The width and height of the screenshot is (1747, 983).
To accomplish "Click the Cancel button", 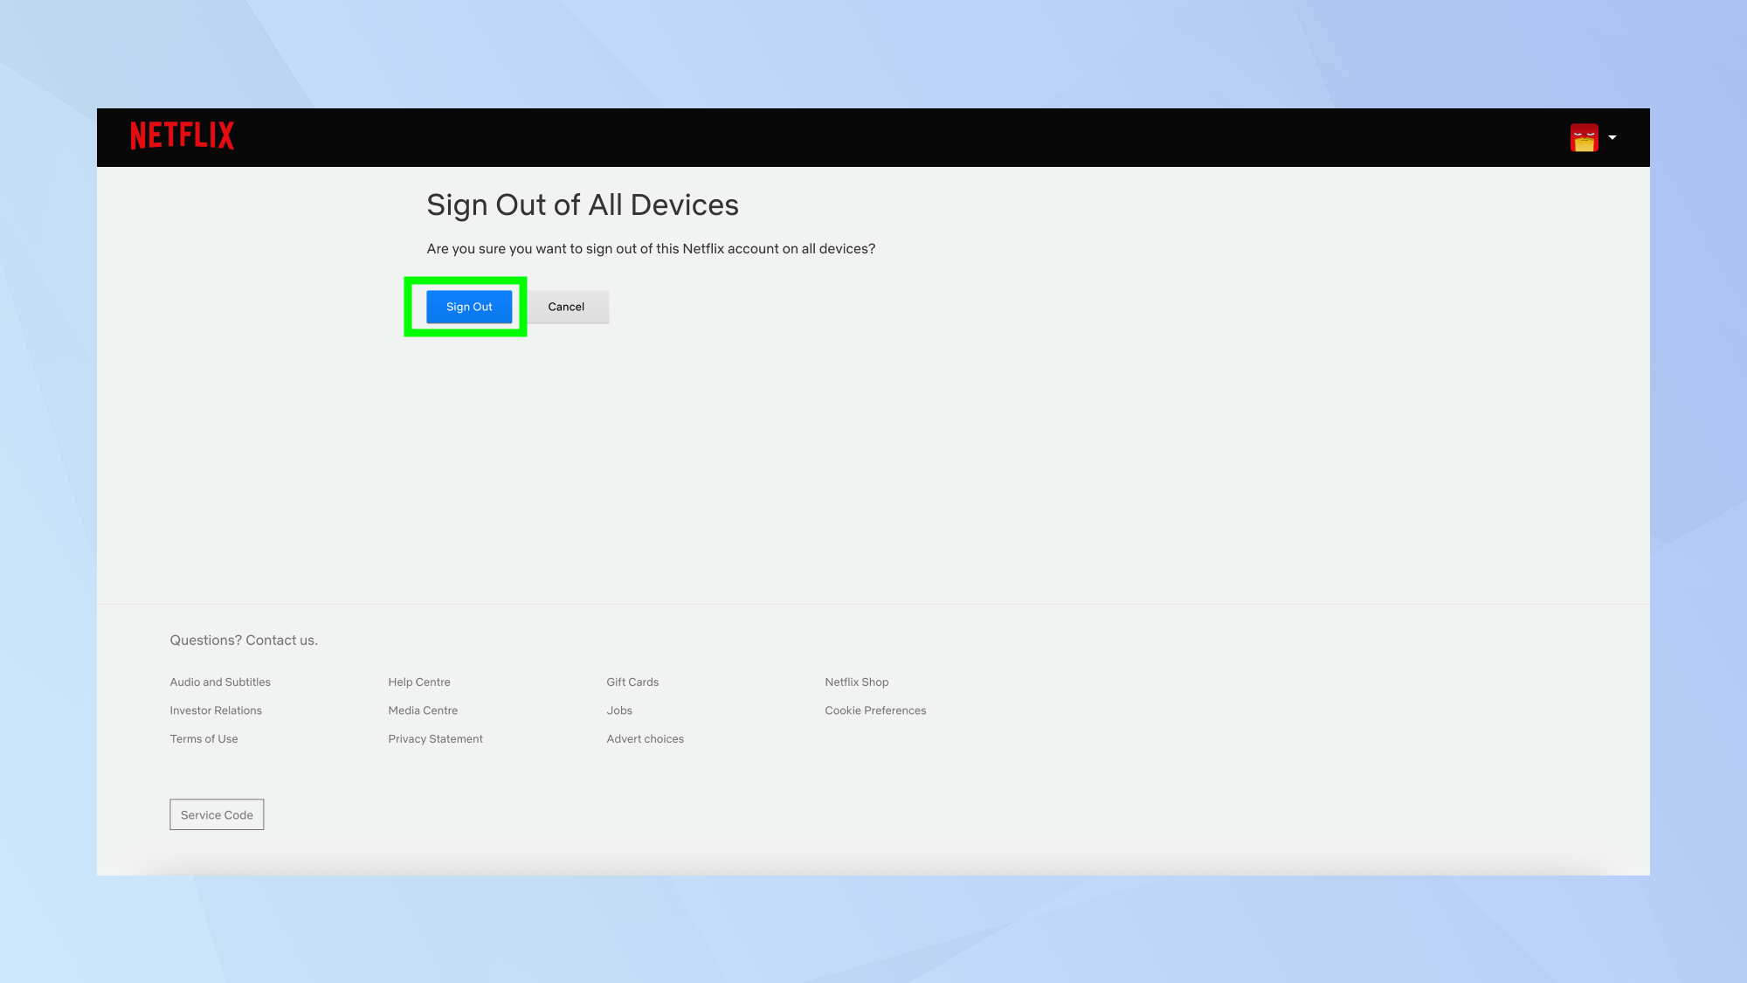I will [566, 307].
